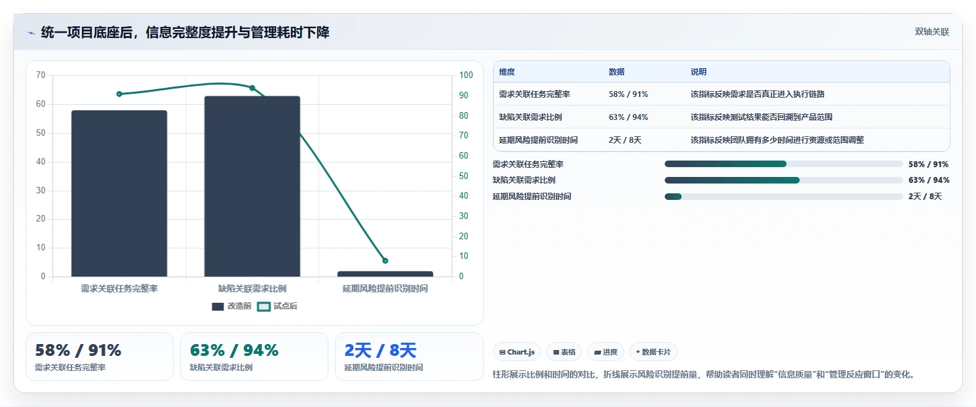
Task: Click the 表格 tag chip
Action: pos(564,352)
